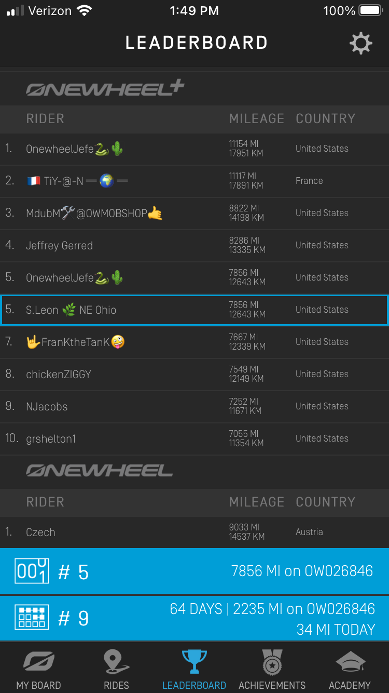The height and width of the screenshot is (693, 389).
Task: Tap rider chickenZIGGY
Action: (59, 374)
